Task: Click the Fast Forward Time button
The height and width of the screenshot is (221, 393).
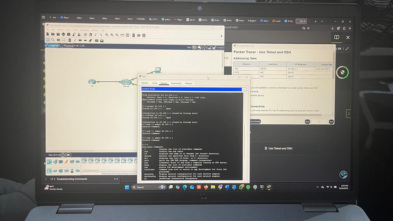Action: [68, 155]
